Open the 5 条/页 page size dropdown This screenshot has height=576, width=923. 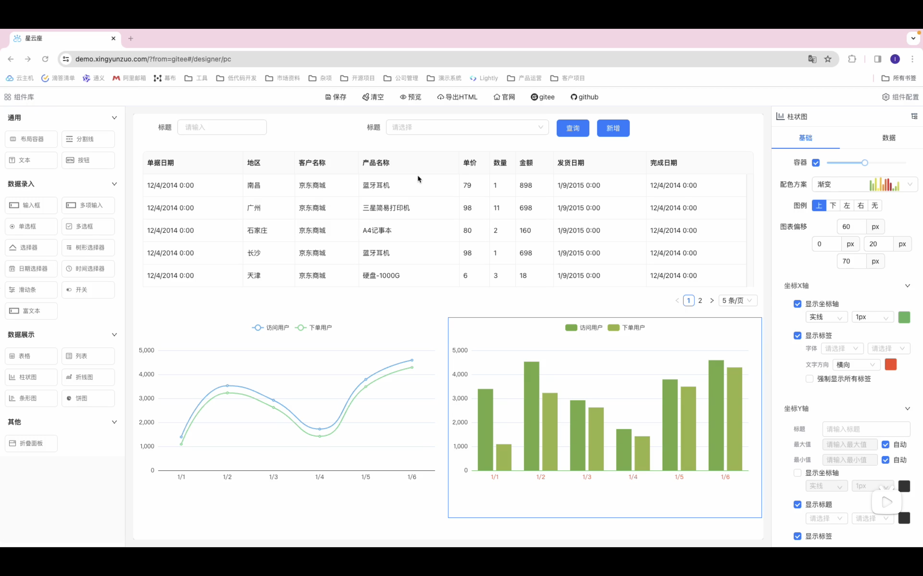(x=738, y=301)
